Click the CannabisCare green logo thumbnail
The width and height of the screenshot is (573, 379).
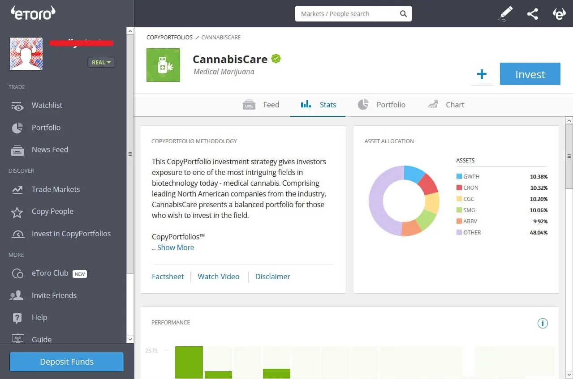[163, 65]
